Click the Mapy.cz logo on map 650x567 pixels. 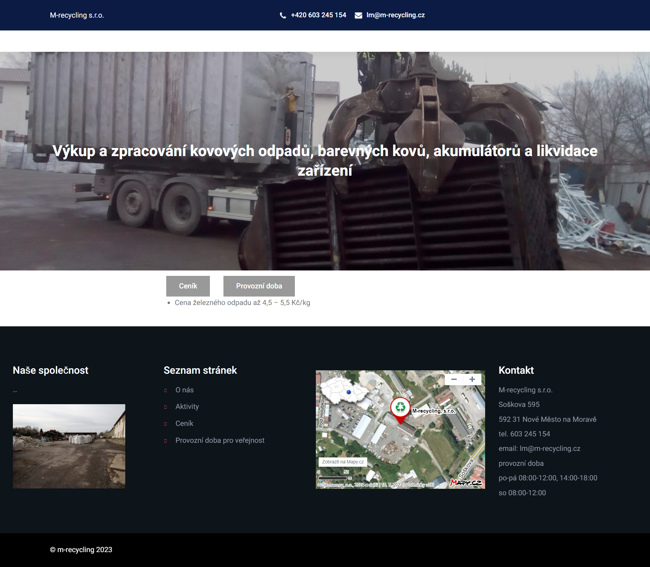(x=466, y=482)
